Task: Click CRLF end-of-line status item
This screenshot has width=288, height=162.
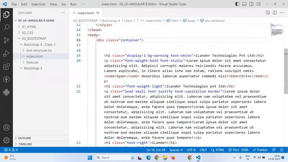Action: (x=203, y=150)
